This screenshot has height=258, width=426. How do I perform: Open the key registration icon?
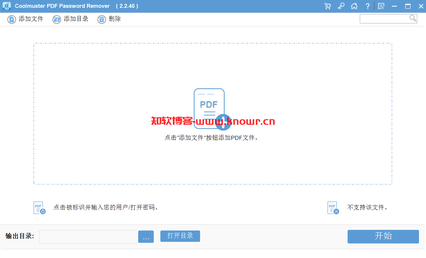341,6
